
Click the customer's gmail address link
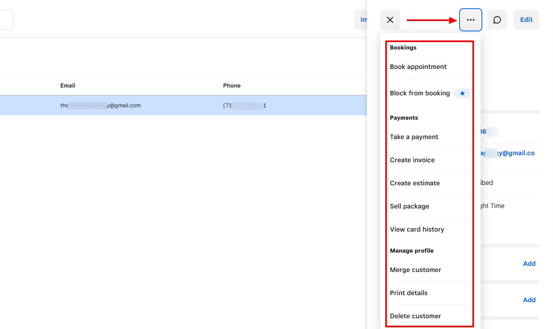[512, 153]
